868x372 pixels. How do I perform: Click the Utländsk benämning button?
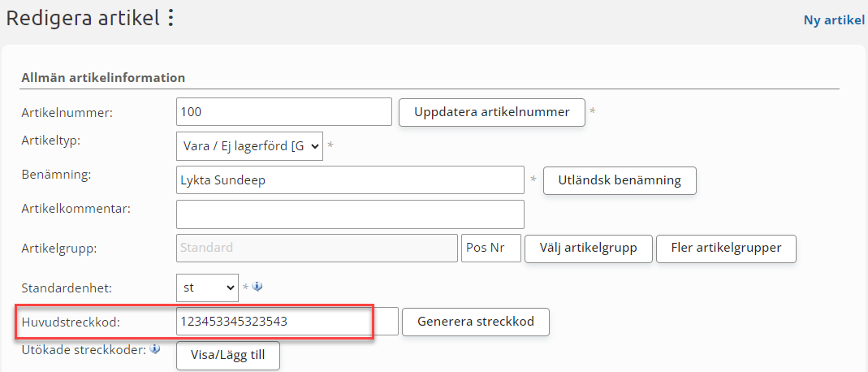(619, 180)
